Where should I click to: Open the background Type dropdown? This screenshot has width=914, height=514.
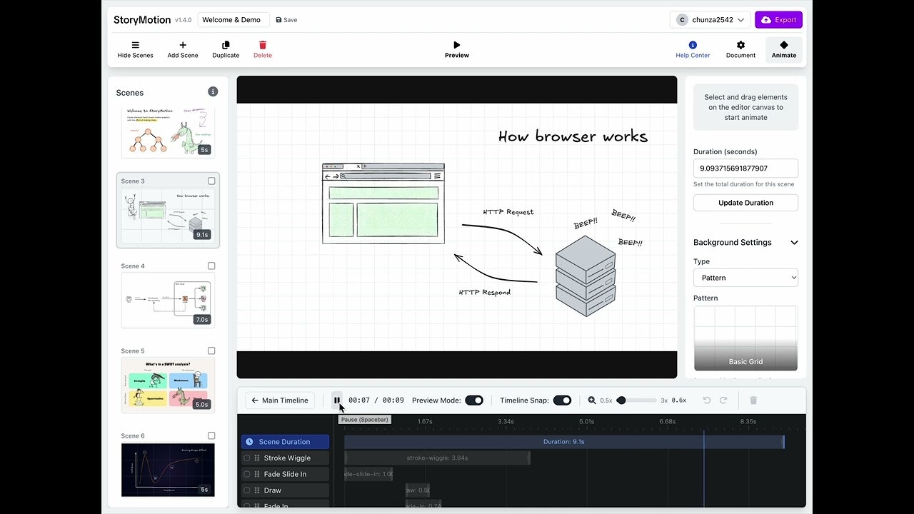[745, 278]
